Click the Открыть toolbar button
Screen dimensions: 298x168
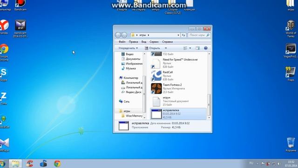tap(152, 48)
